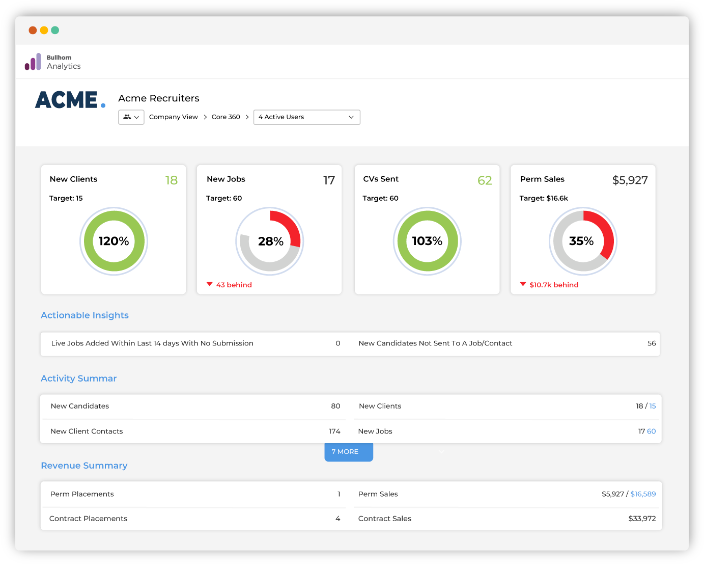Open the Revenue Summary section heading

(x=84, y=466)
